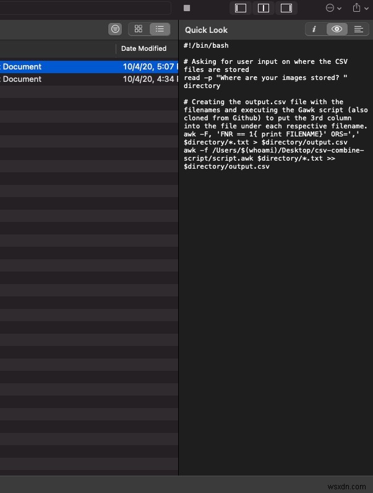Show the info tab in Quick Look

pyautogui.click(x=315, y=29)
